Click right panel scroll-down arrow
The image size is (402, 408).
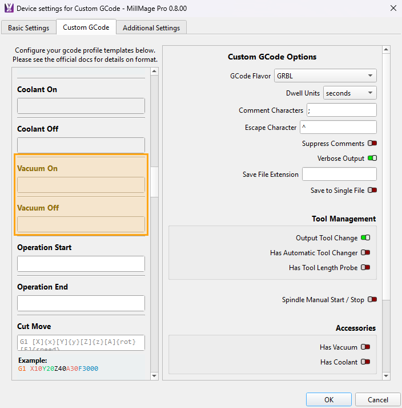point(386,375)
